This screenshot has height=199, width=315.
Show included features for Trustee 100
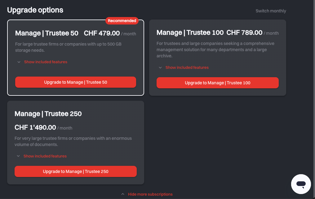pos(187,68)
